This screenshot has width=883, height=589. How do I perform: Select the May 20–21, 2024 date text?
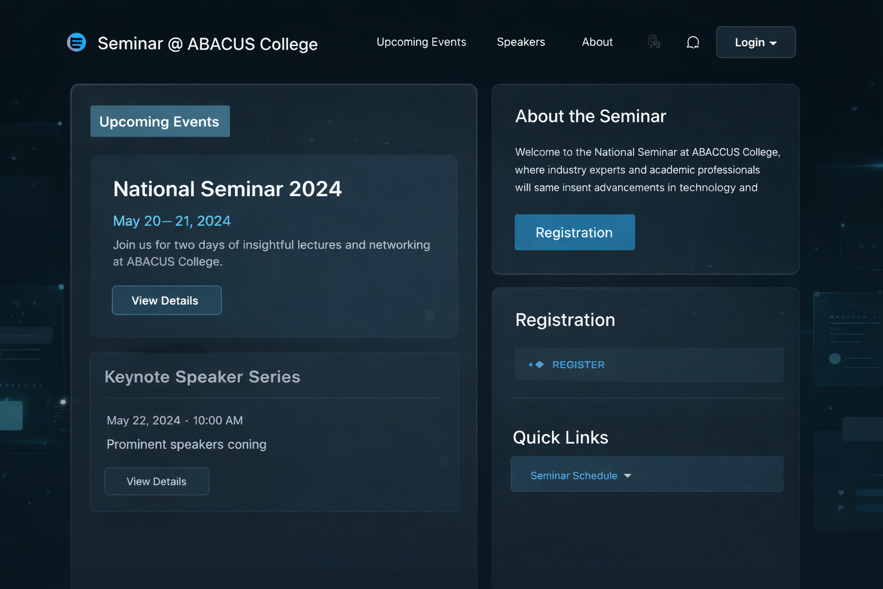(x=171, y=221)
